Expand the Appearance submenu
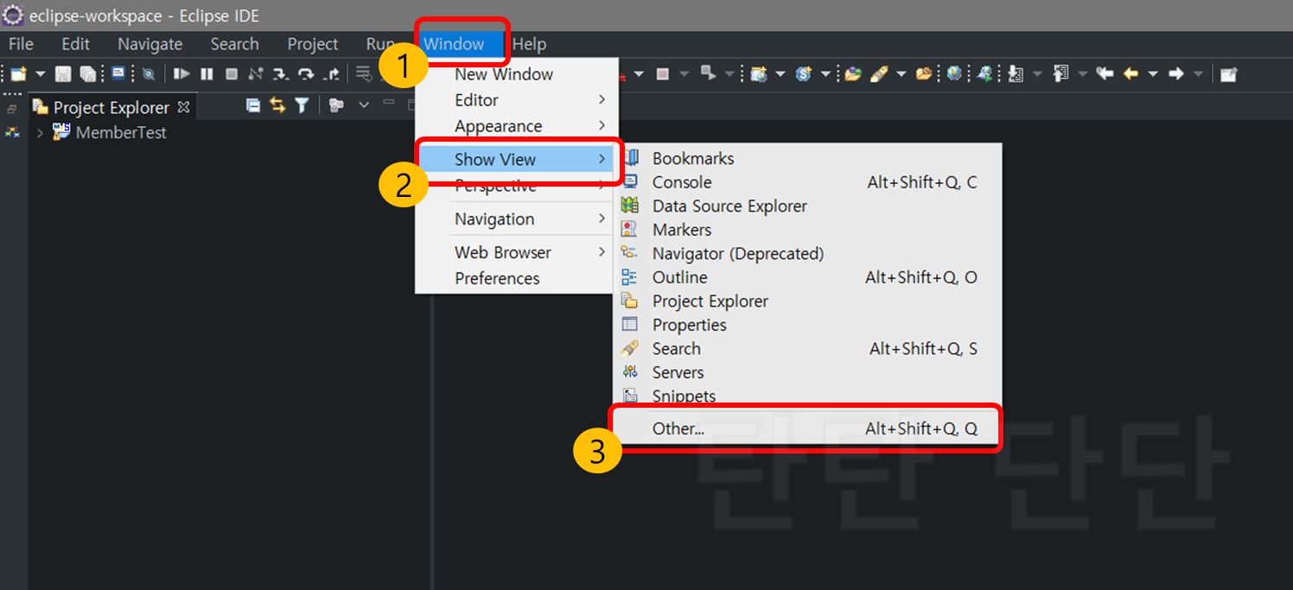Image resolution: width=1293 pixels, height=590 pixels. pyautogui.click(x=516, y=126)
